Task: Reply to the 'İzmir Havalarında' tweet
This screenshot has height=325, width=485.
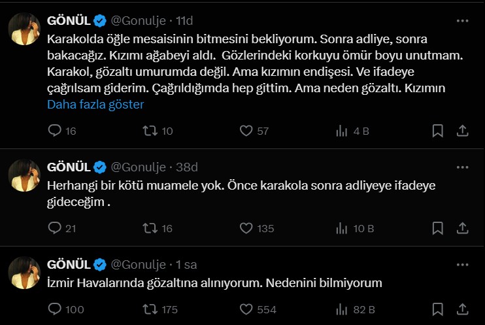Action: pos(55,309)
